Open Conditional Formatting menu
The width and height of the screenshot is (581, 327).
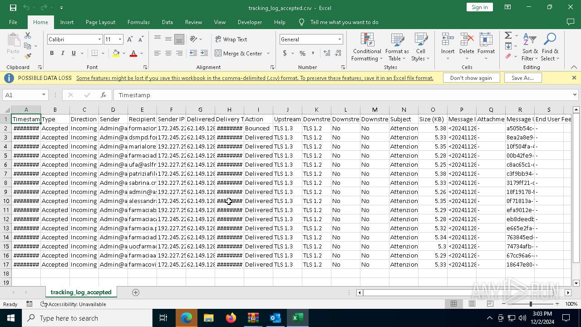pyautogui.click(x=367, y=47)
